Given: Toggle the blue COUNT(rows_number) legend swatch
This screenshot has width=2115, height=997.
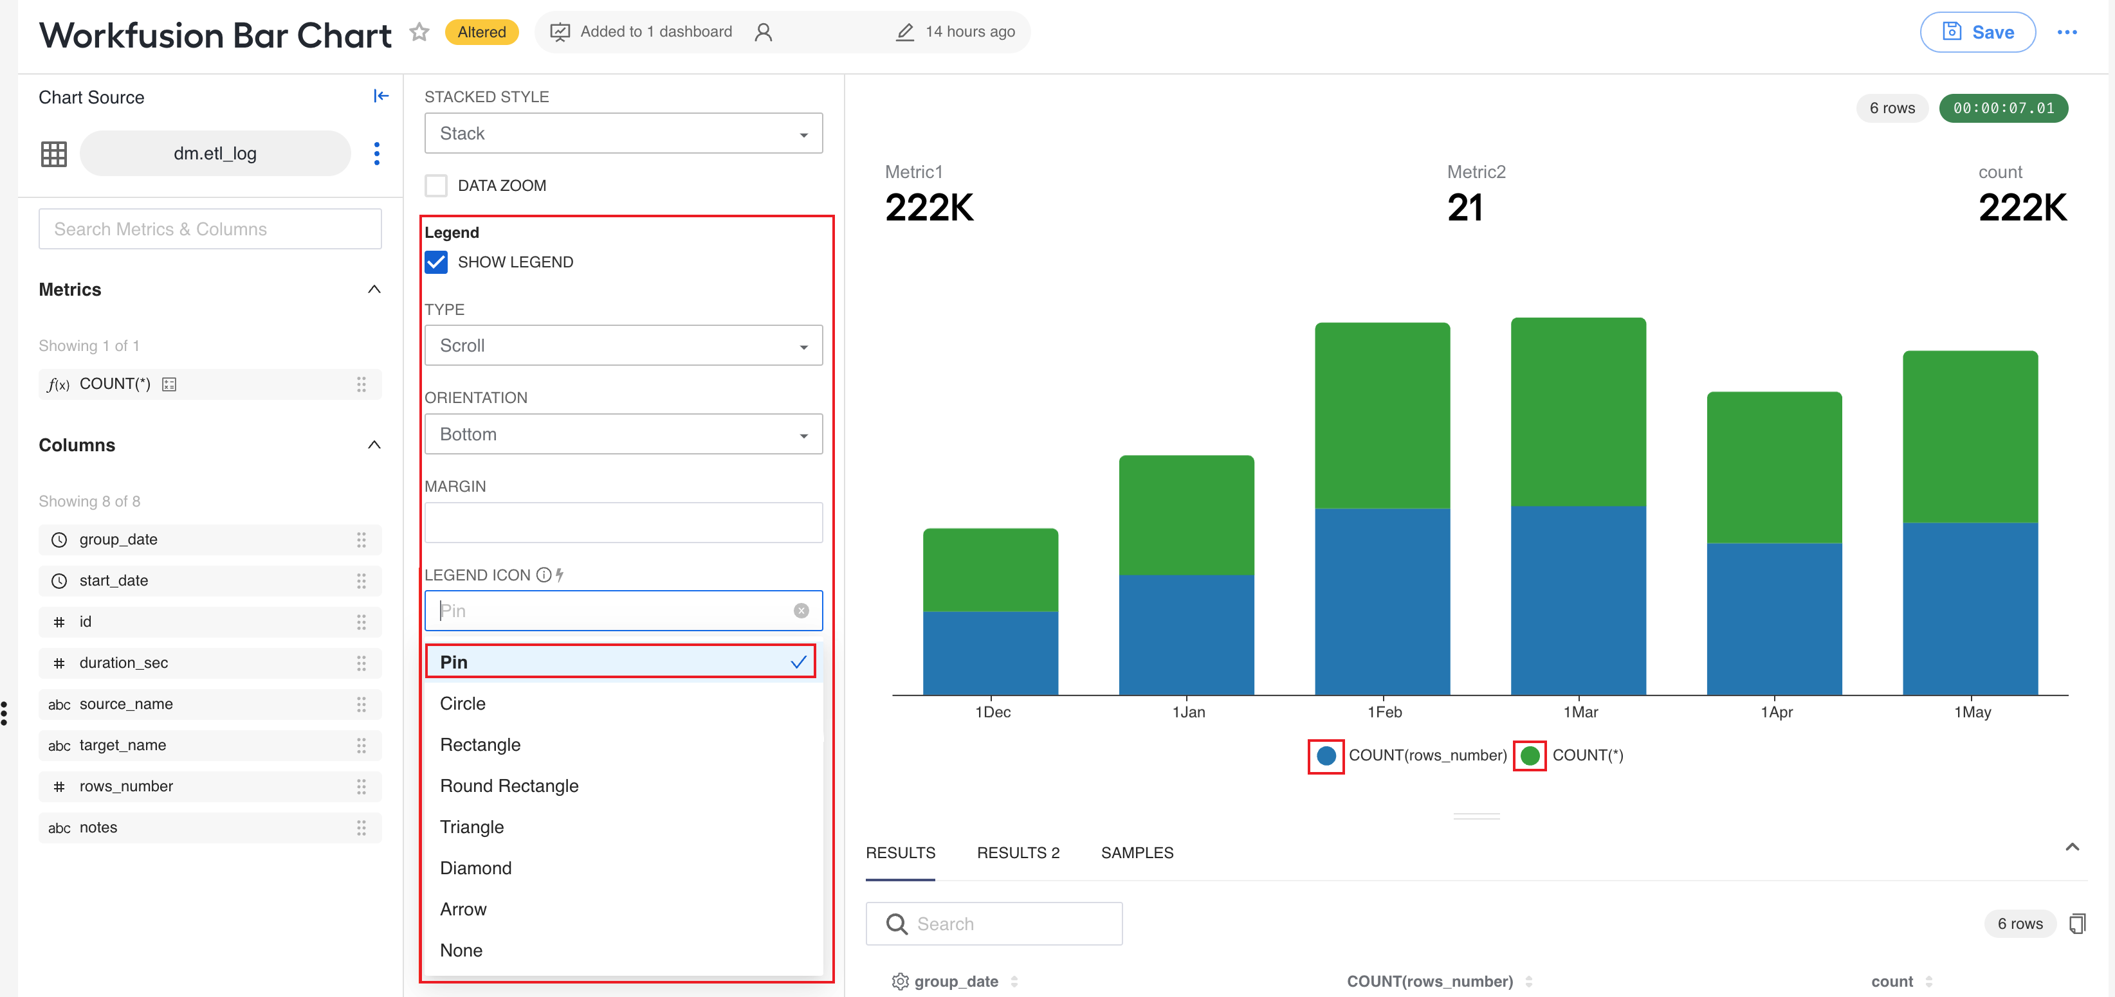Looking at the screenshot, I should [x=1326, y=756].
